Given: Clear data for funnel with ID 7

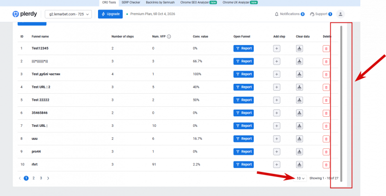Looking at the screenshot, I should tap(300, 126).
